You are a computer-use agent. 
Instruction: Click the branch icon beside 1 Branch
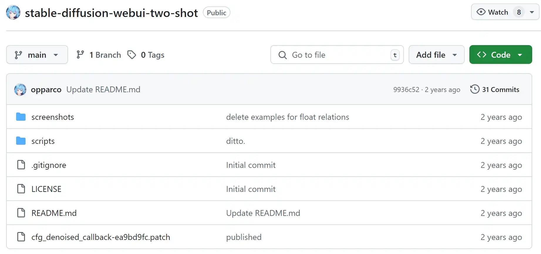[x=80, y=55]
